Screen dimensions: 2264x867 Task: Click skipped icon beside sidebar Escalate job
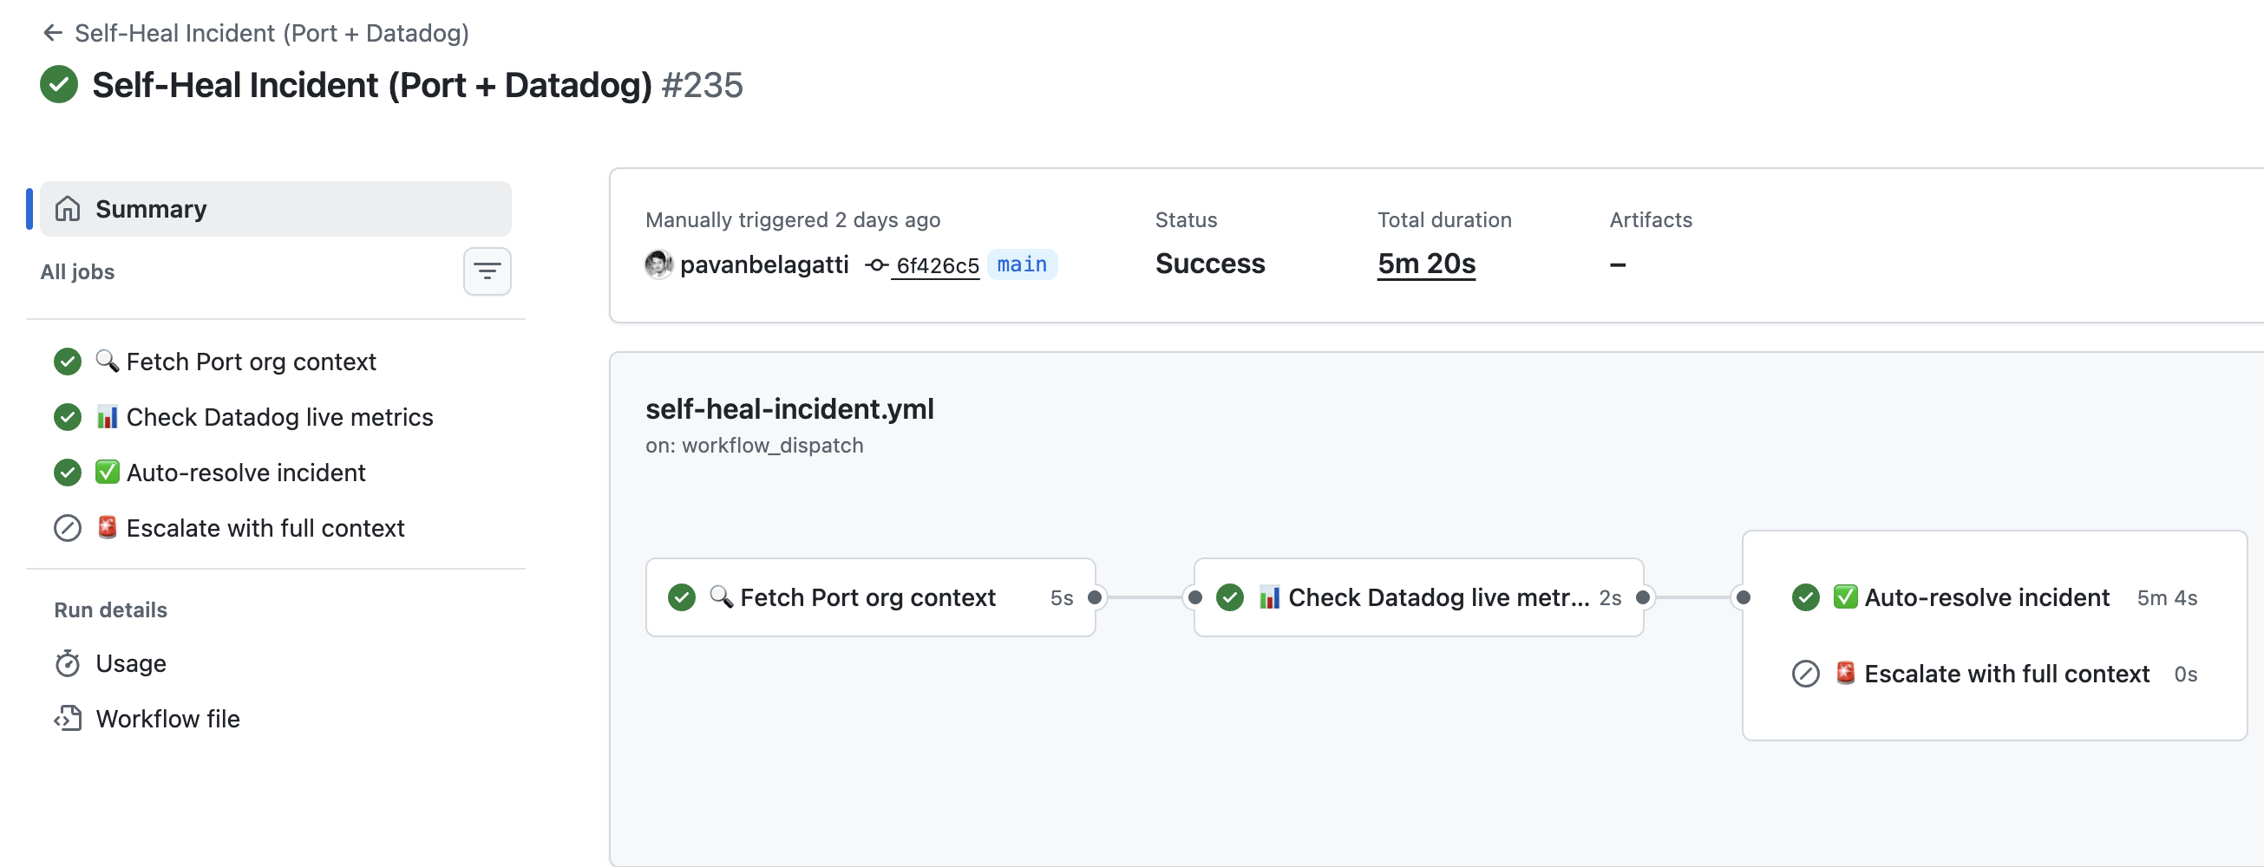pyautogui.click(x=68, y=527)
